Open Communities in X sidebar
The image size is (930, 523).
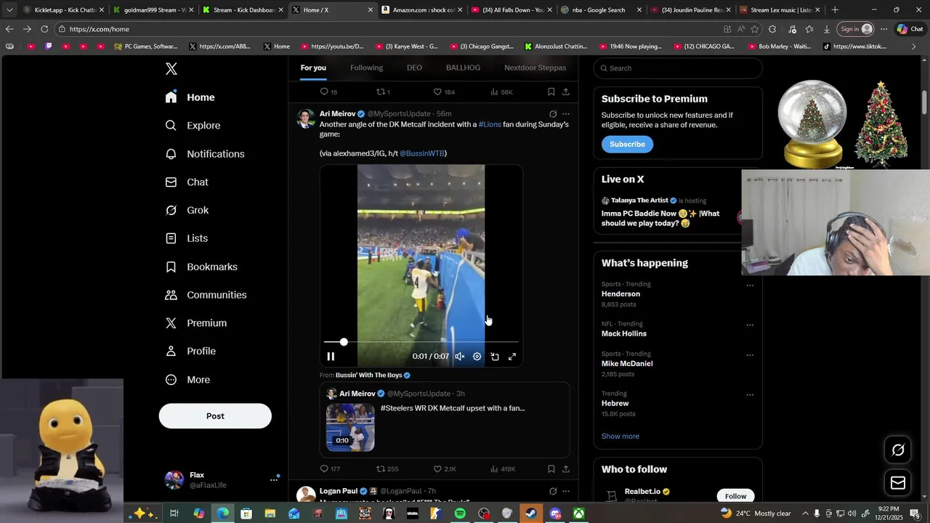[x=206, y=295]
